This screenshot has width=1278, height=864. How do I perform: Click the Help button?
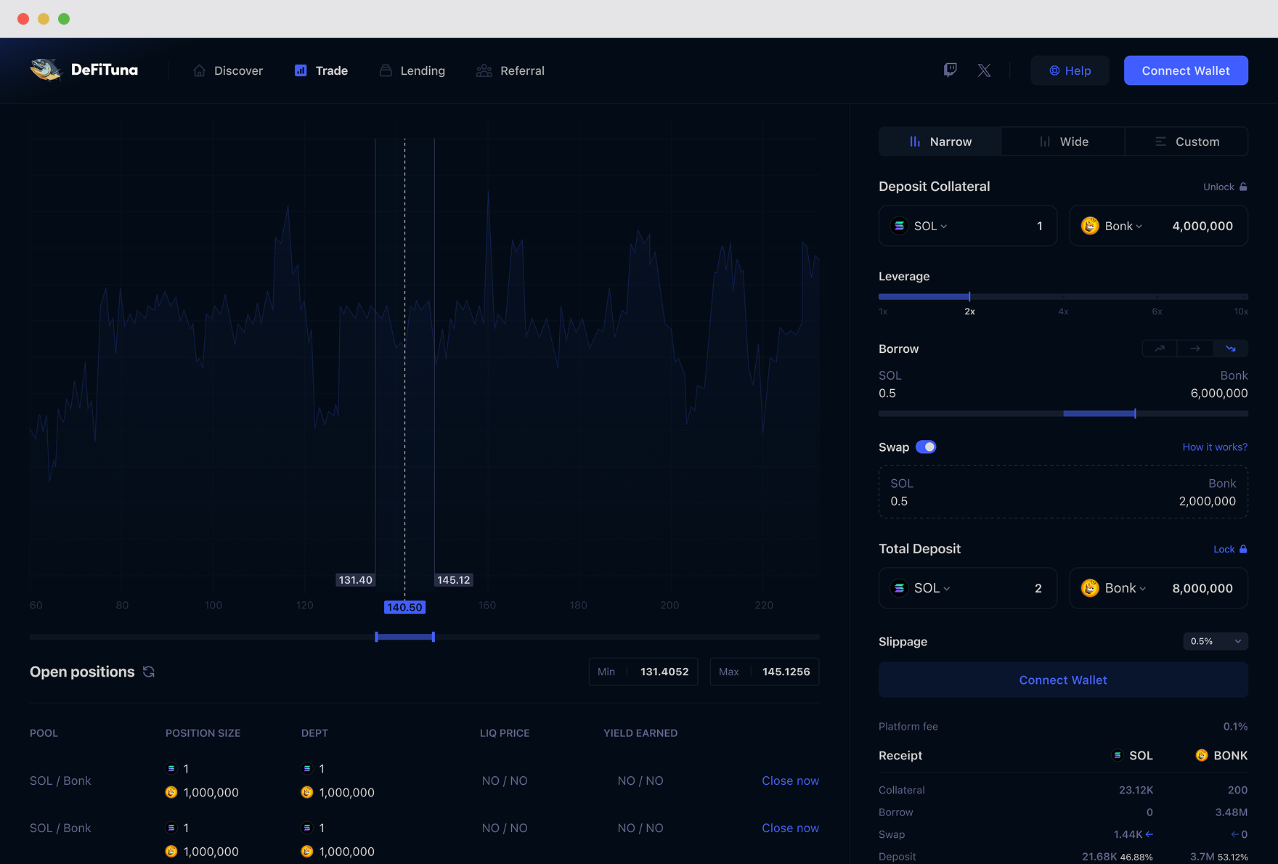pos(1070,70)
